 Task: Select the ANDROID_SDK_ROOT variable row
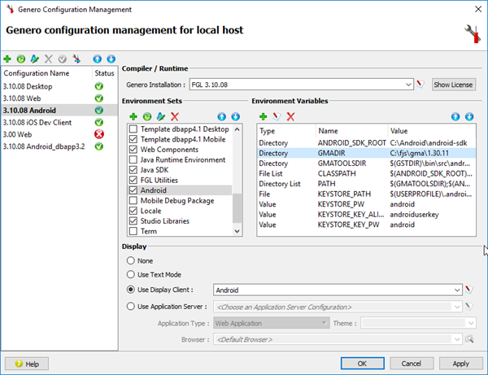366,143
